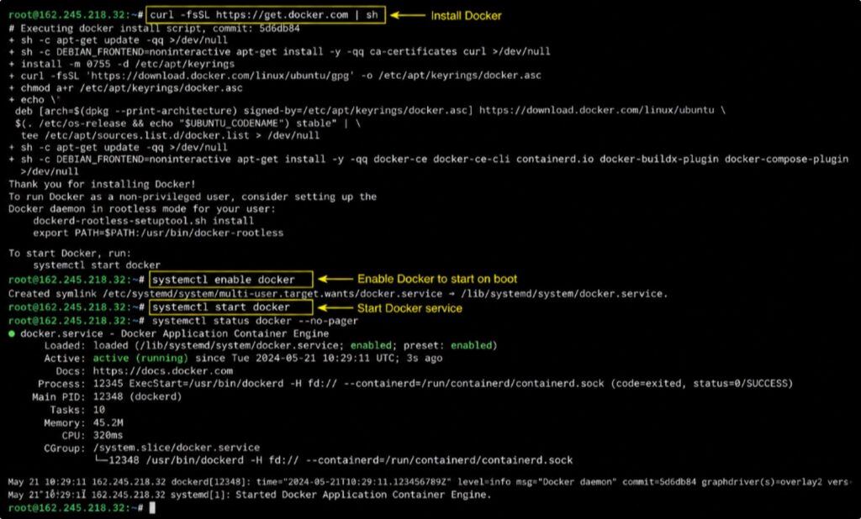Select the 'systemctl enable docker' command text
This screenshot has width=861, height=519.
click(x=224, y=280)
